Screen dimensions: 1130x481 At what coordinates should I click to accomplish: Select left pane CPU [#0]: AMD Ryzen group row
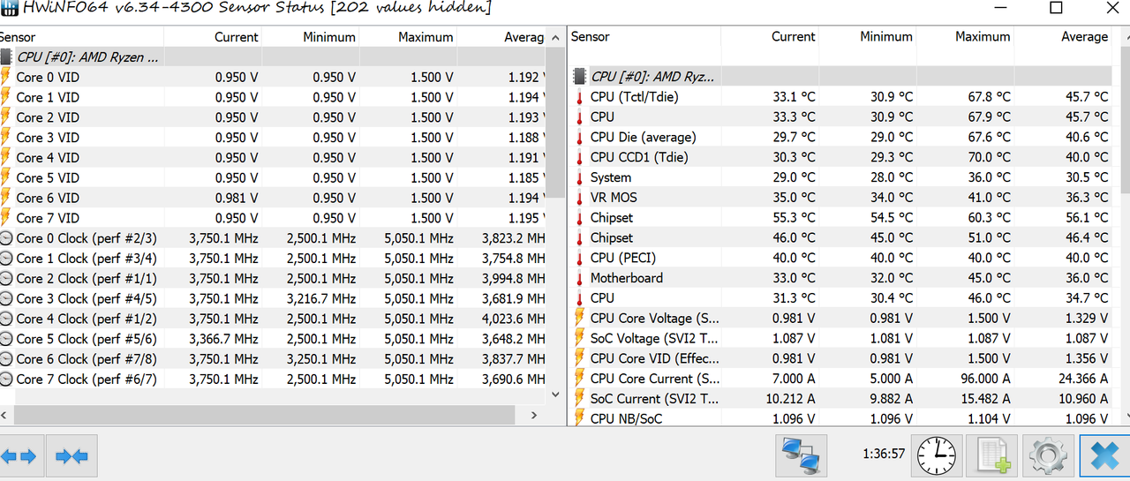point(272,57)
